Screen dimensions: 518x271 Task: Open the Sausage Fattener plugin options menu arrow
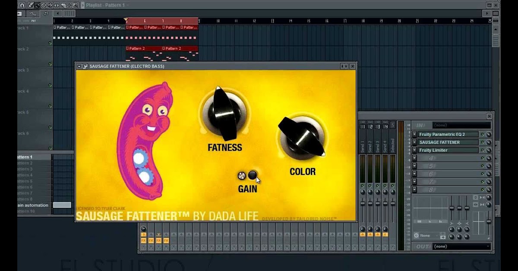coord(79,66)
